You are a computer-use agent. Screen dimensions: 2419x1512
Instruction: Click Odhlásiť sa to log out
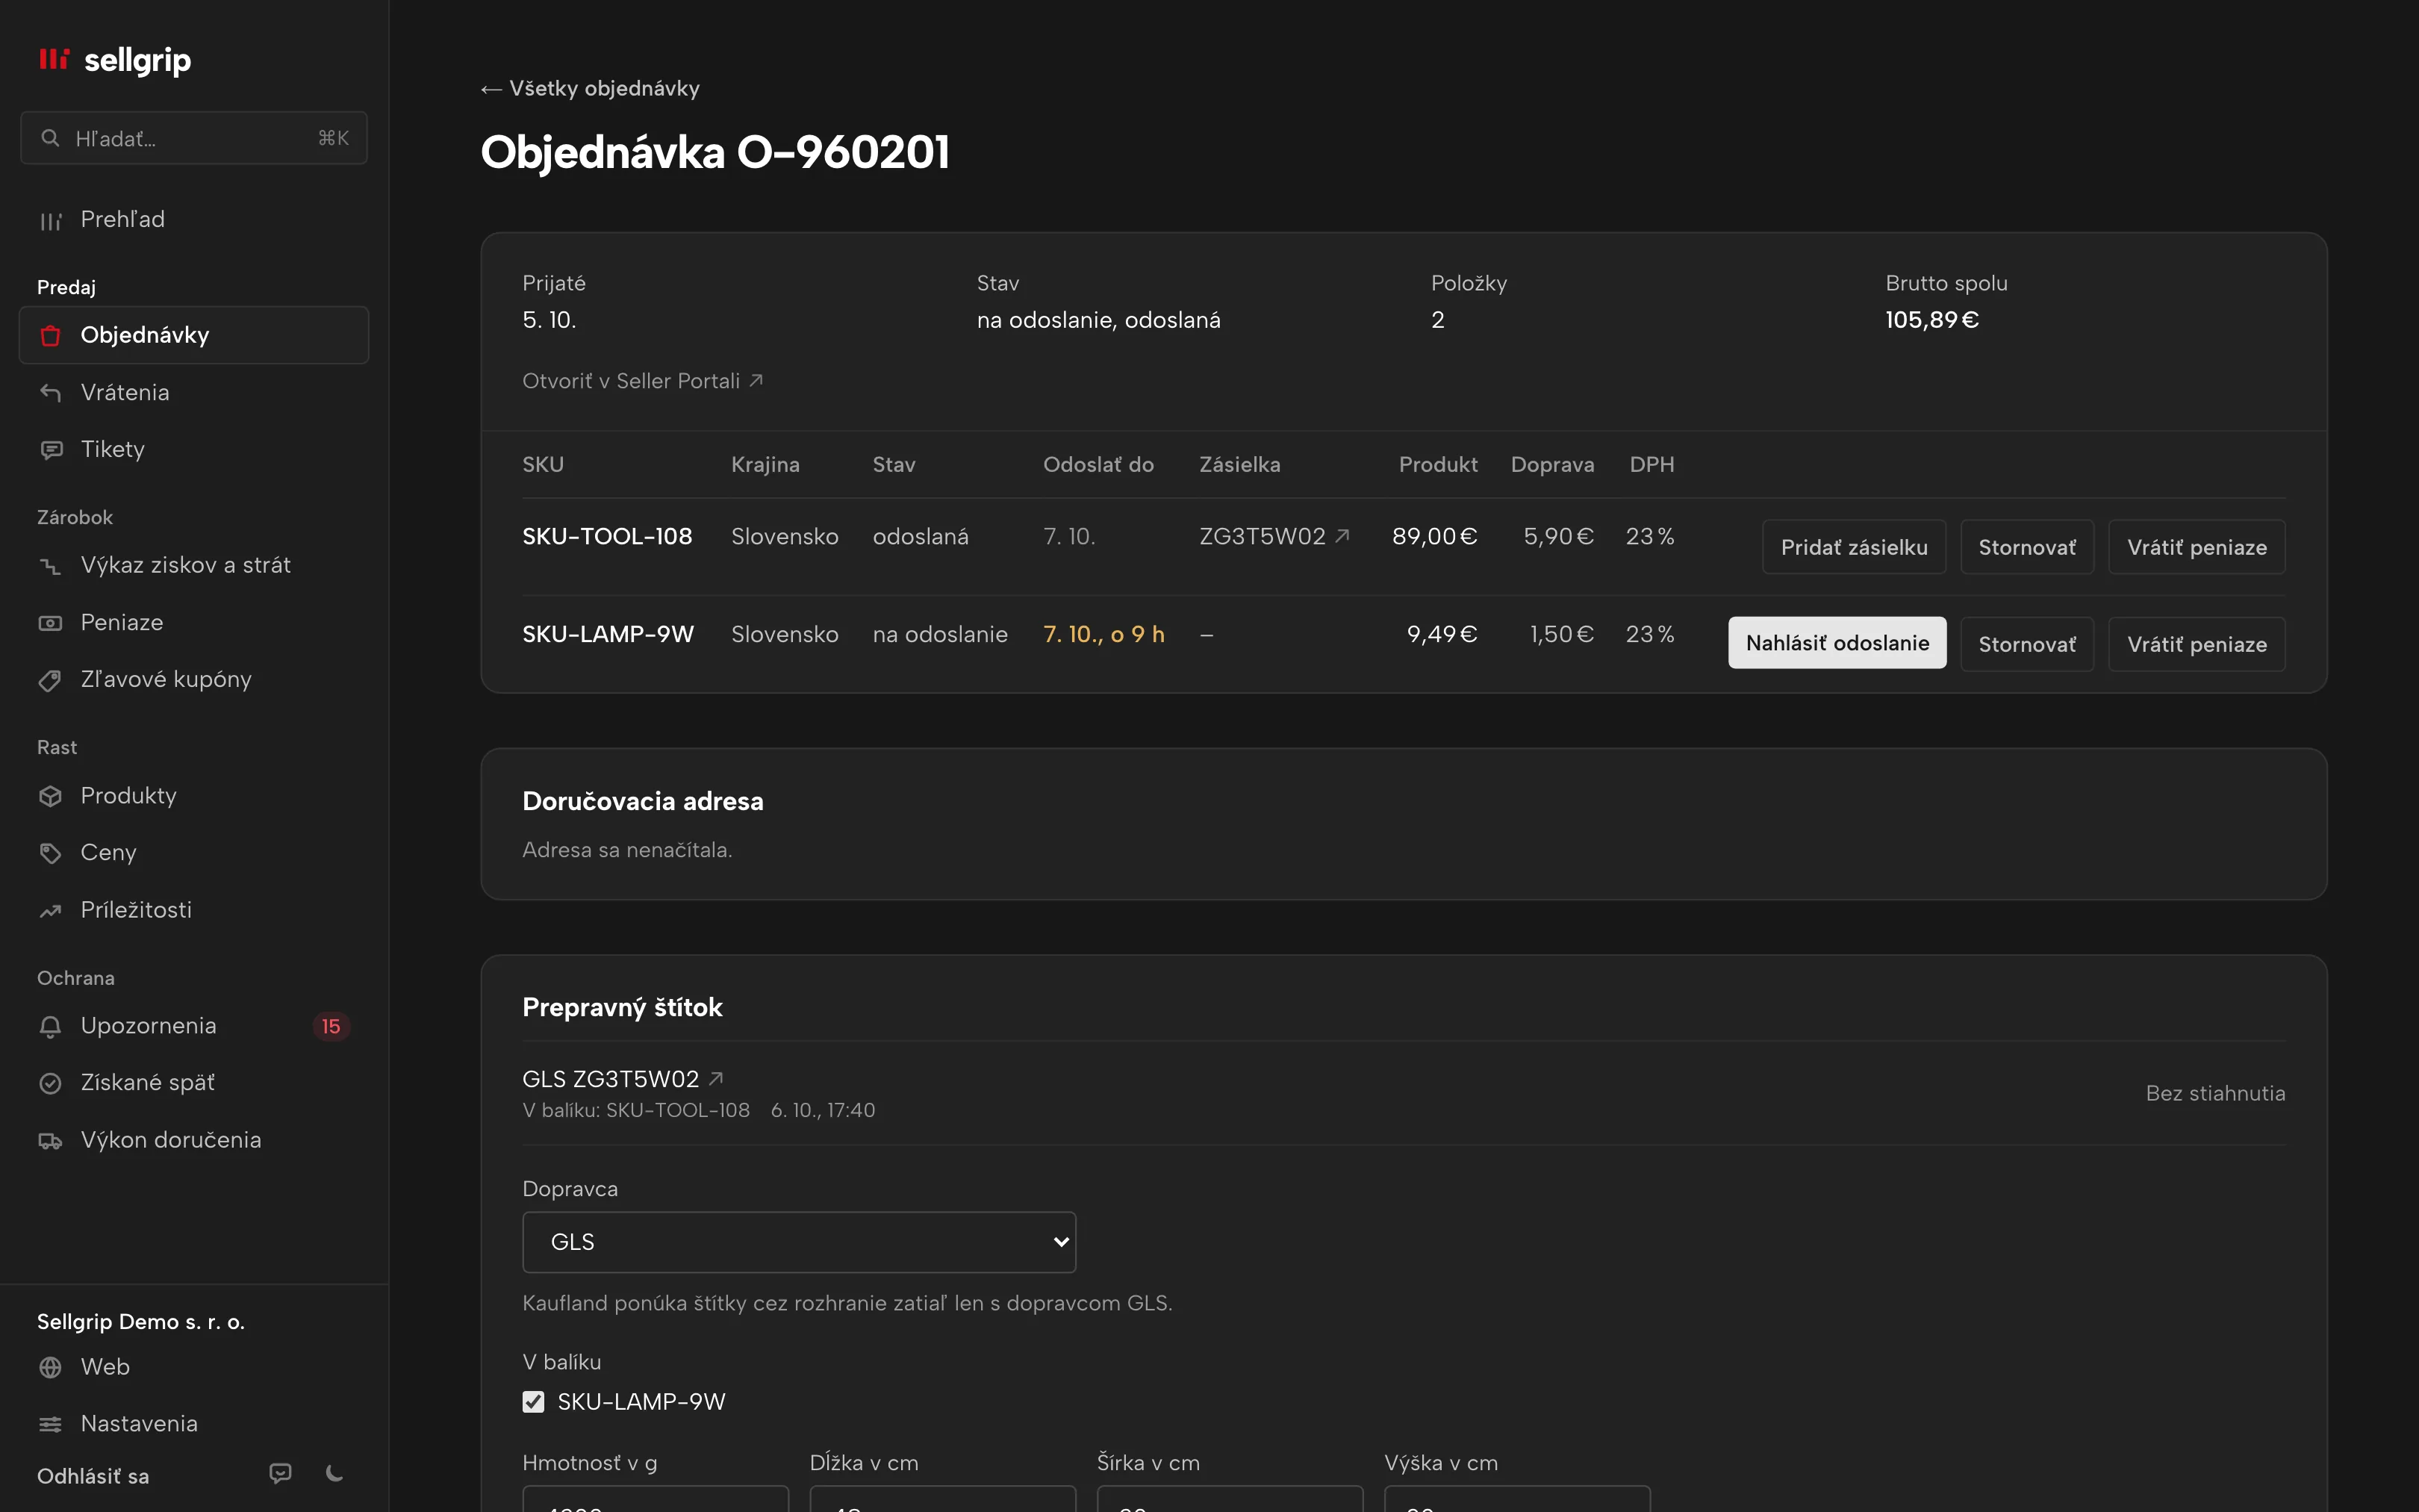point(93,1476)
